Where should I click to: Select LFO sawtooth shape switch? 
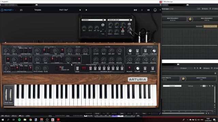click(x=21, y=60)
